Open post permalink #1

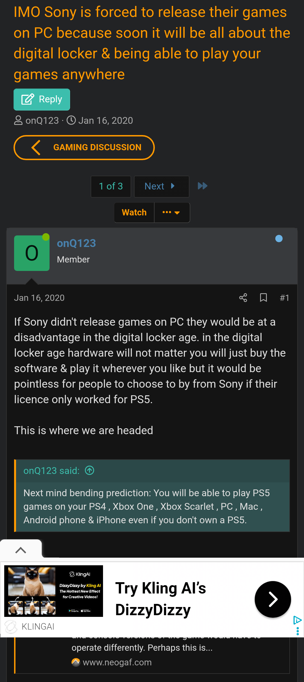coord(285,298)
